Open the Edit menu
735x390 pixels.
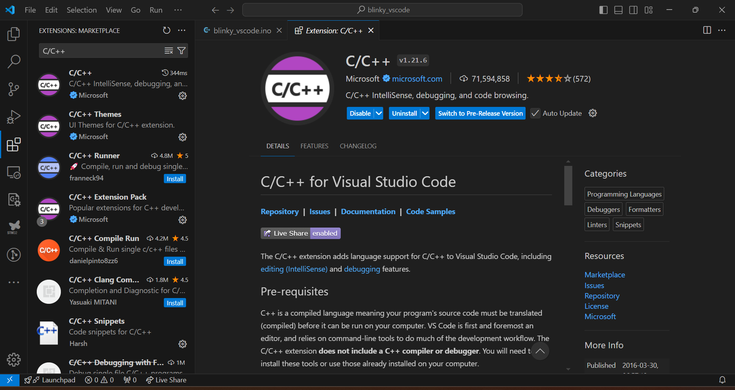[51, 10]
